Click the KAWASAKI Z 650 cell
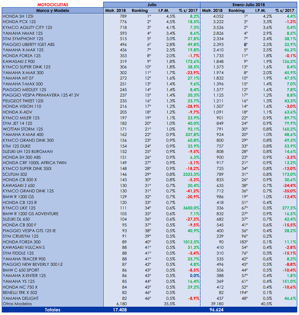This screenshot has height=315, width=299. pyautogui.click(x=18, y=186)
